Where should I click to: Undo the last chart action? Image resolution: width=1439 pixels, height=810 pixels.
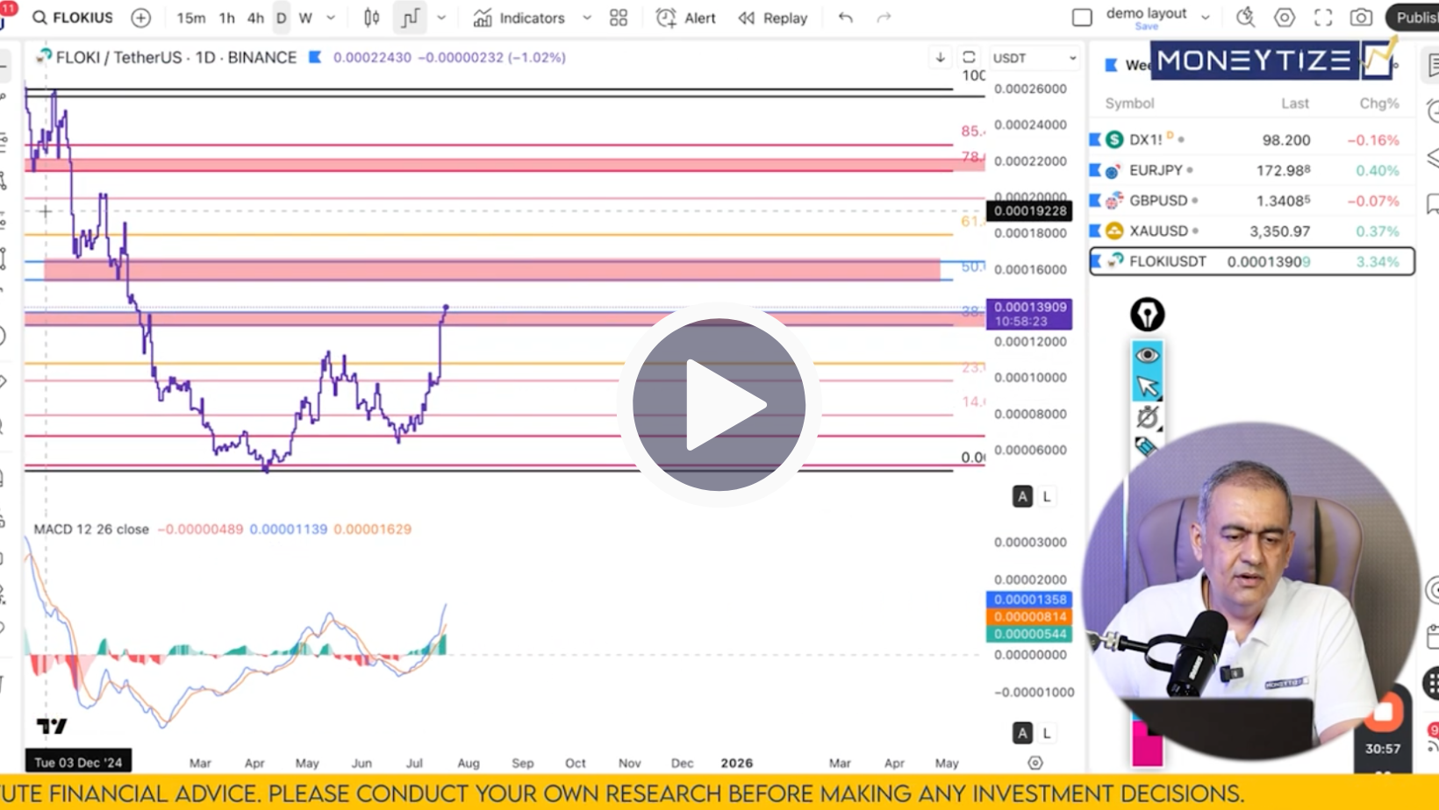846,18
